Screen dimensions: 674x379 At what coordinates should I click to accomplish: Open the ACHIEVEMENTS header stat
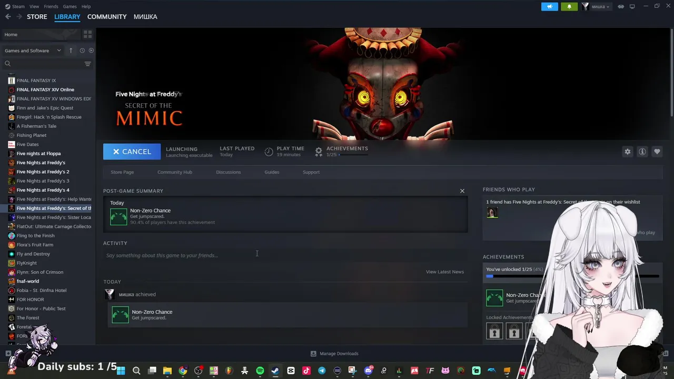click(341, 152)
